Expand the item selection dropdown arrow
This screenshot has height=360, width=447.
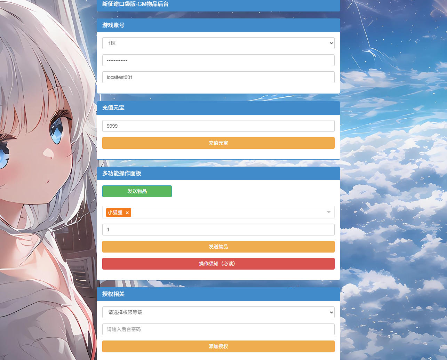click(328, 212)
